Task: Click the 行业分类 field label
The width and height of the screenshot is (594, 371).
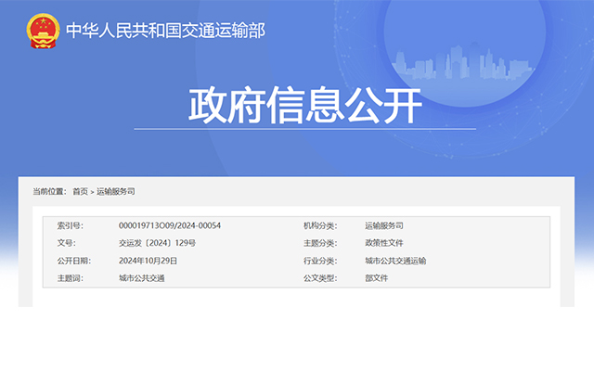Action: pyautogui.click(x=319, y=261)
